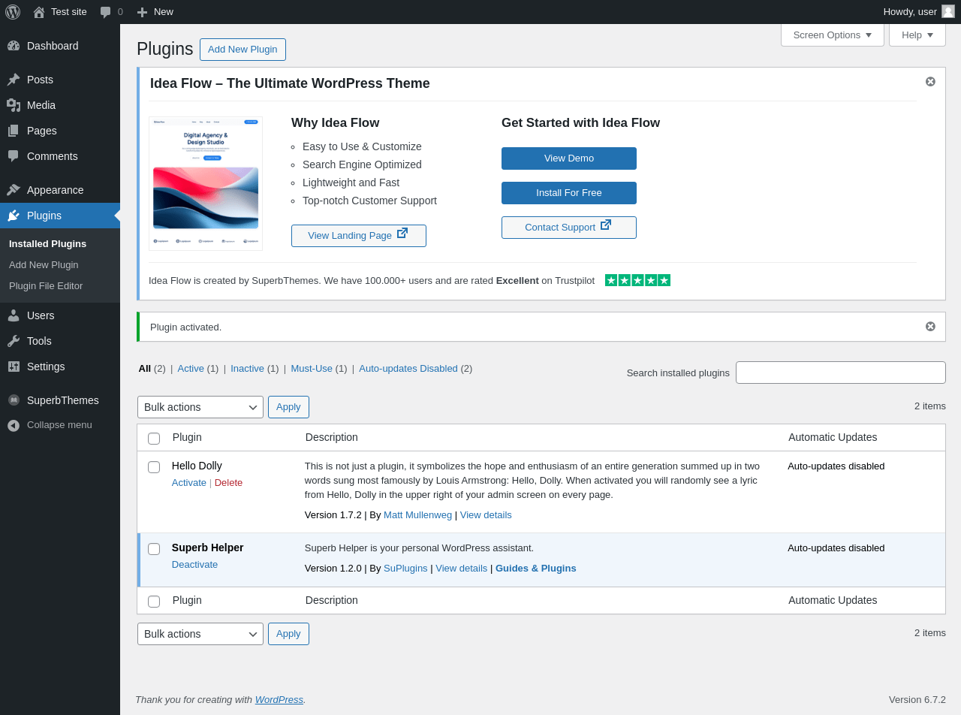Click the external link icon on View Landing Page
961x715 pixels.
pyautogui.click(x=402, y=234)
